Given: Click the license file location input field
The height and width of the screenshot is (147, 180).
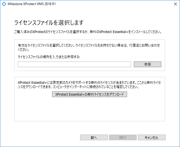Looking at the screenshot, I should pos(74,64).
